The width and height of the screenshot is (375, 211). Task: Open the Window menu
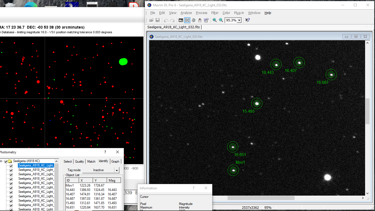pyautogui.click(x=254, y=13)
